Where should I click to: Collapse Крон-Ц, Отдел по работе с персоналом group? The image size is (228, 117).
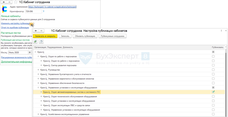click(38, 56)
